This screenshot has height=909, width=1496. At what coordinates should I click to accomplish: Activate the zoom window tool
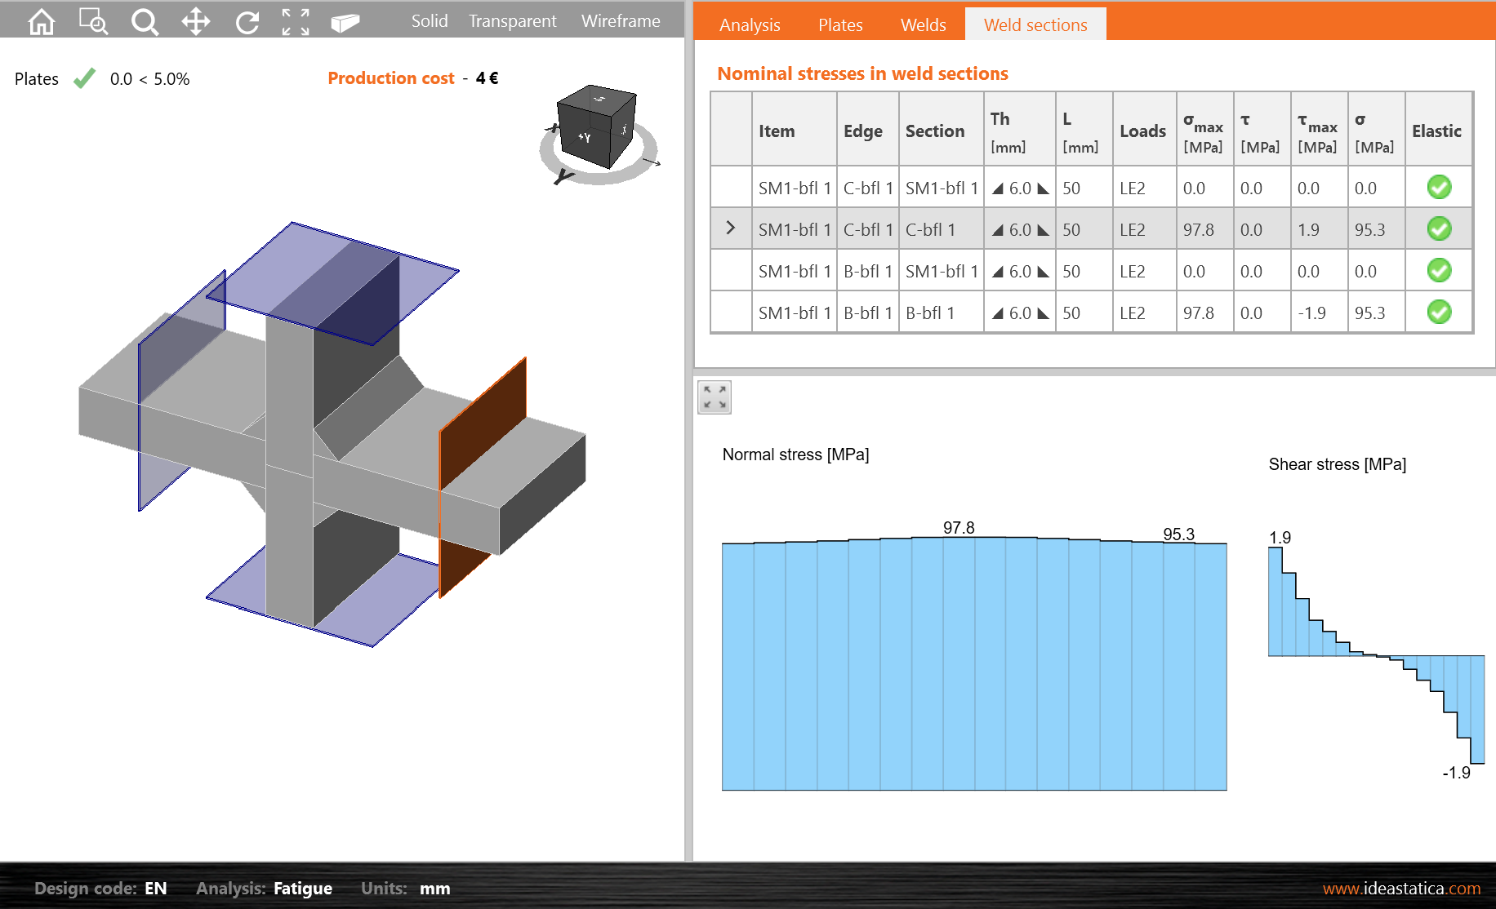coord(93,22)
